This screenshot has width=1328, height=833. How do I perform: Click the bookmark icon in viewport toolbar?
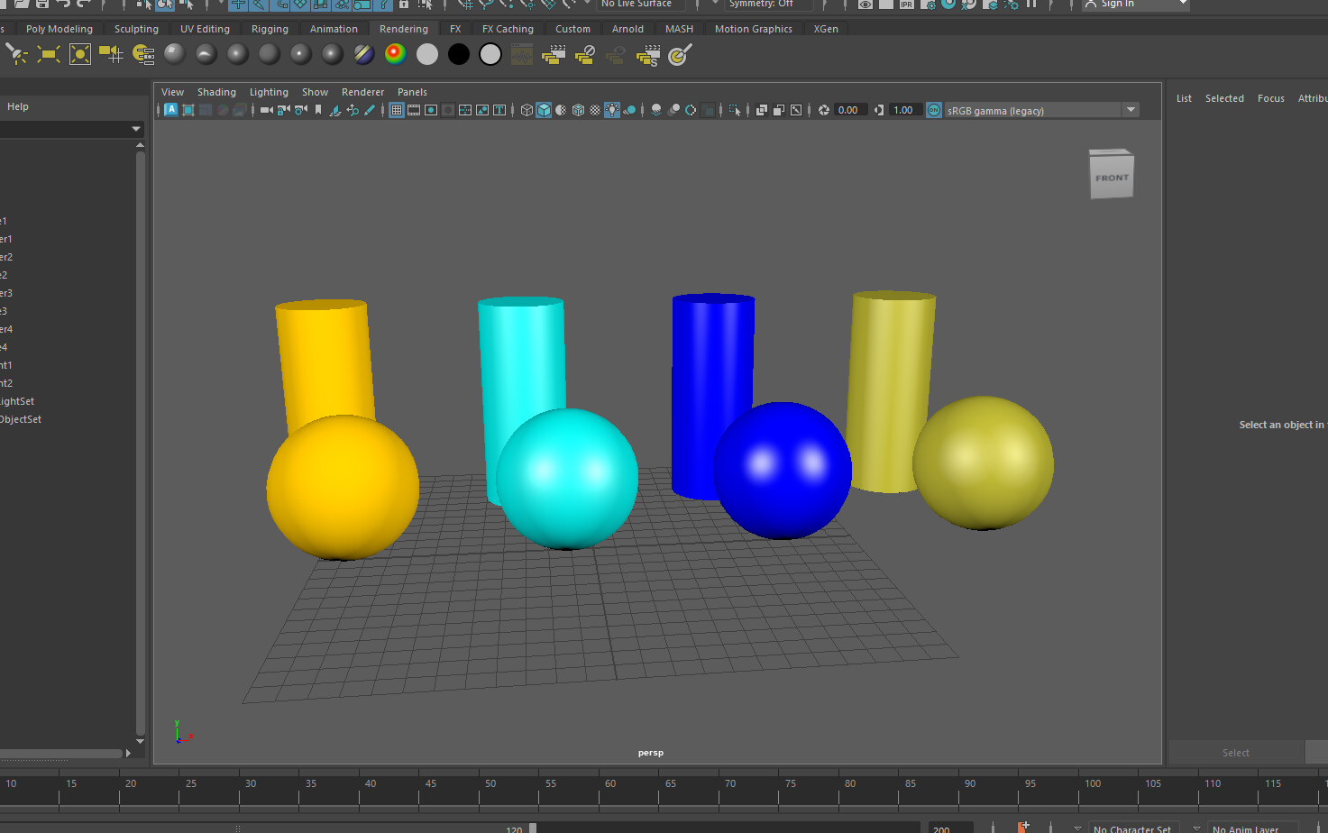click(318, 110)
